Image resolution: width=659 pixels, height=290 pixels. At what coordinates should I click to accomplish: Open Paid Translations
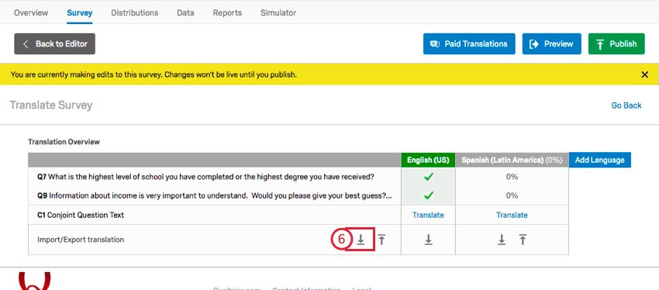(x=469, y=43)
